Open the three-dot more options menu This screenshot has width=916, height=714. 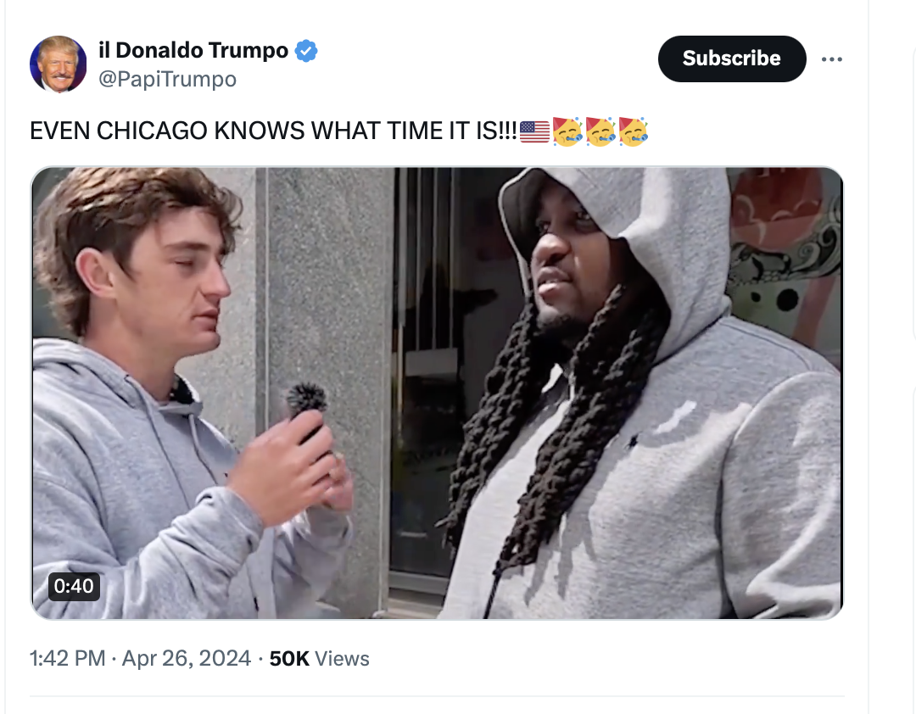(x=831, y=59)
